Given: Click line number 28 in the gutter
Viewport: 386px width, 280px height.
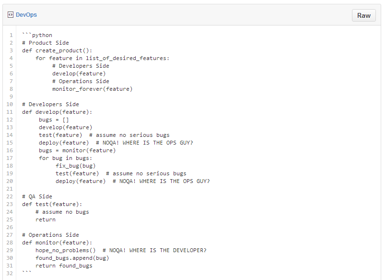Looking at the screenshot, I should tap(10, 243).
